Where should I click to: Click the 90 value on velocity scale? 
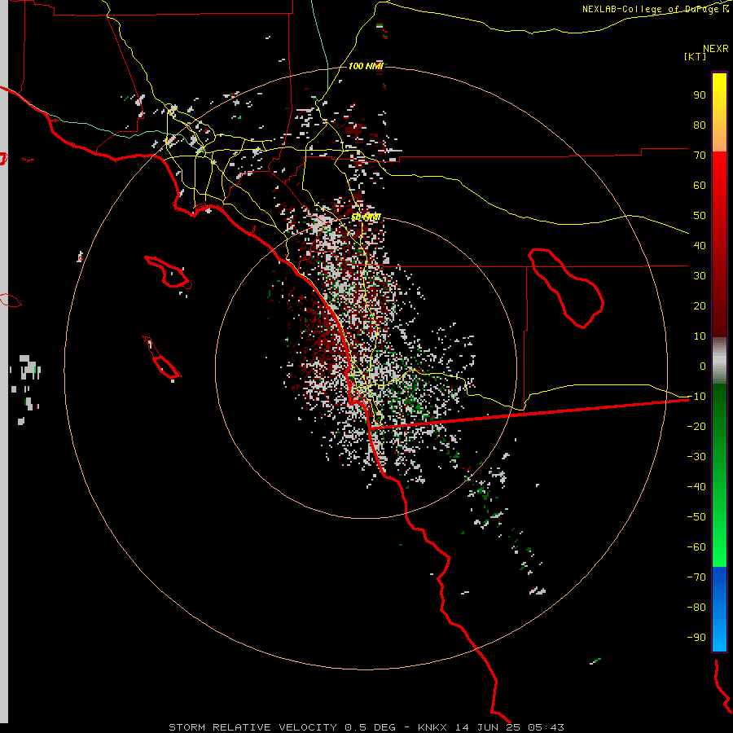[700, 95]
